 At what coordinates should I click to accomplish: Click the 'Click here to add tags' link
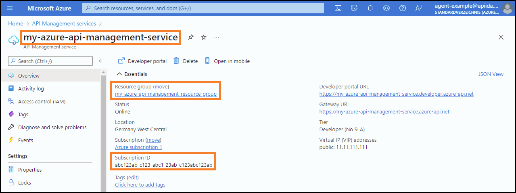(140, 185)
